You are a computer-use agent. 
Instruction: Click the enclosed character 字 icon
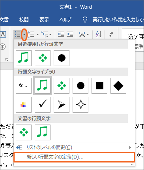click(x=3, y=47)
